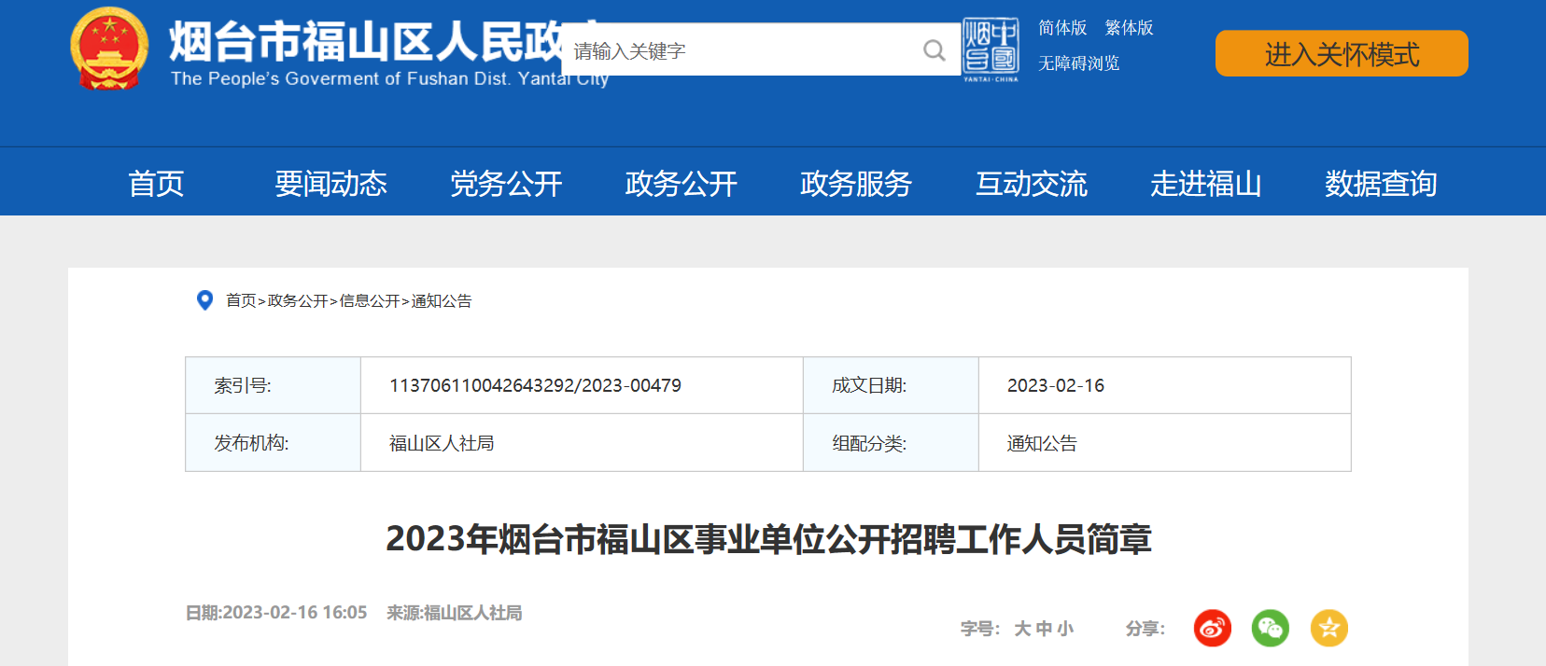Click the article title 2023年烟台市福山区事业单位公开招聘

768,539
